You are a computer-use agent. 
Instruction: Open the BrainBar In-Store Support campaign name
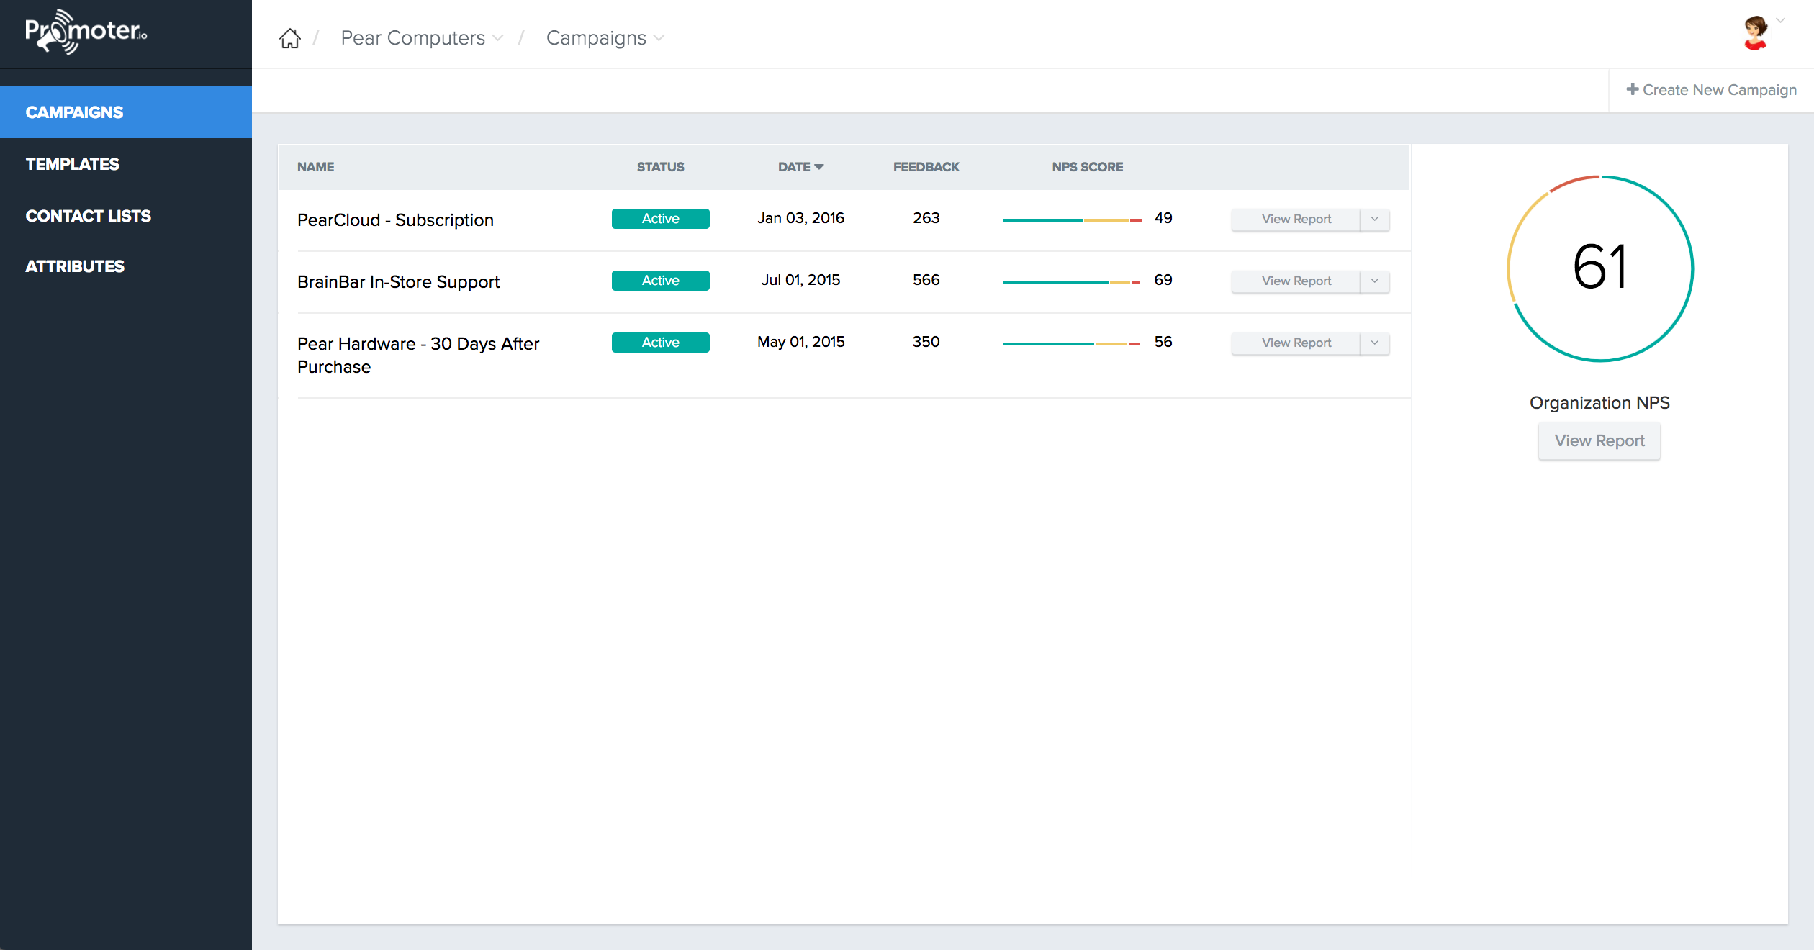[398, 282]
